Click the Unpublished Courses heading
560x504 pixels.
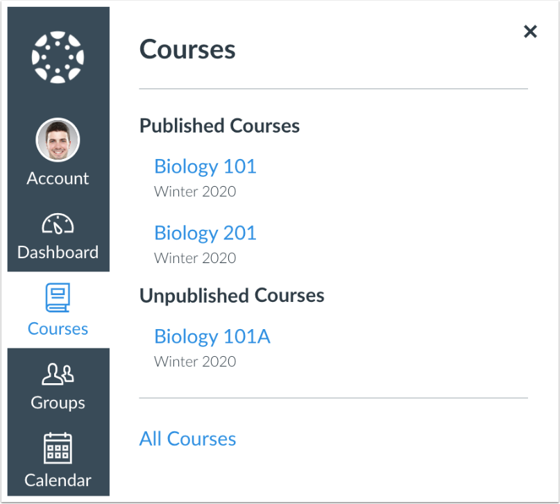[232, 296]
